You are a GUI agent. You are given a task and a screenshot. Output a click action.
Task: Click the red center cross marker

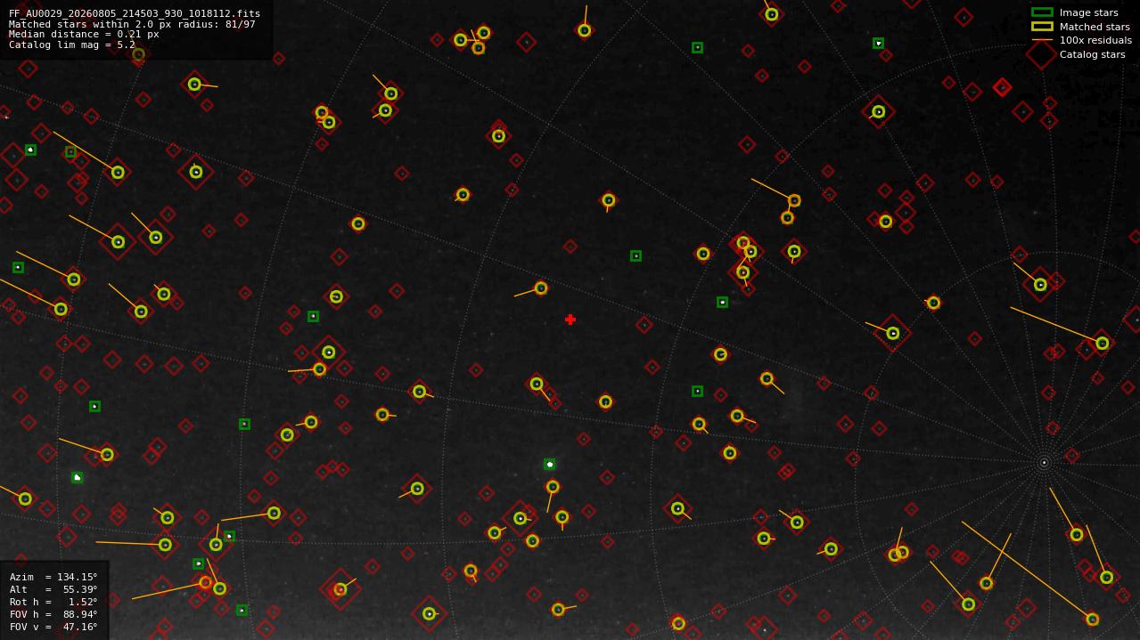tap(570, 320)
